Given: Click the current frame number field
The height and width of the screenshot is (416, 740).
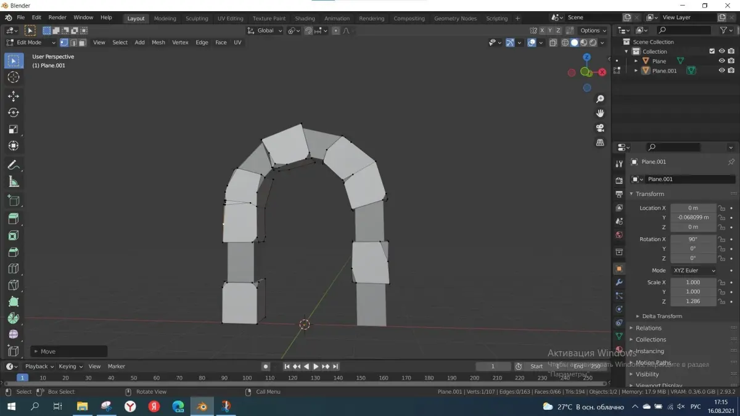Looking at the screenshot, I should (493, 366).
